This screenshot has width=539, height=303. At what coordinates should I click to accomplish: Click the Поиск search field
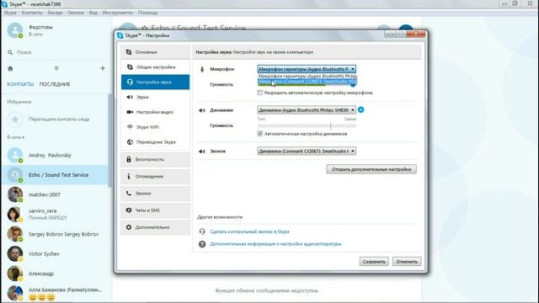56,52
